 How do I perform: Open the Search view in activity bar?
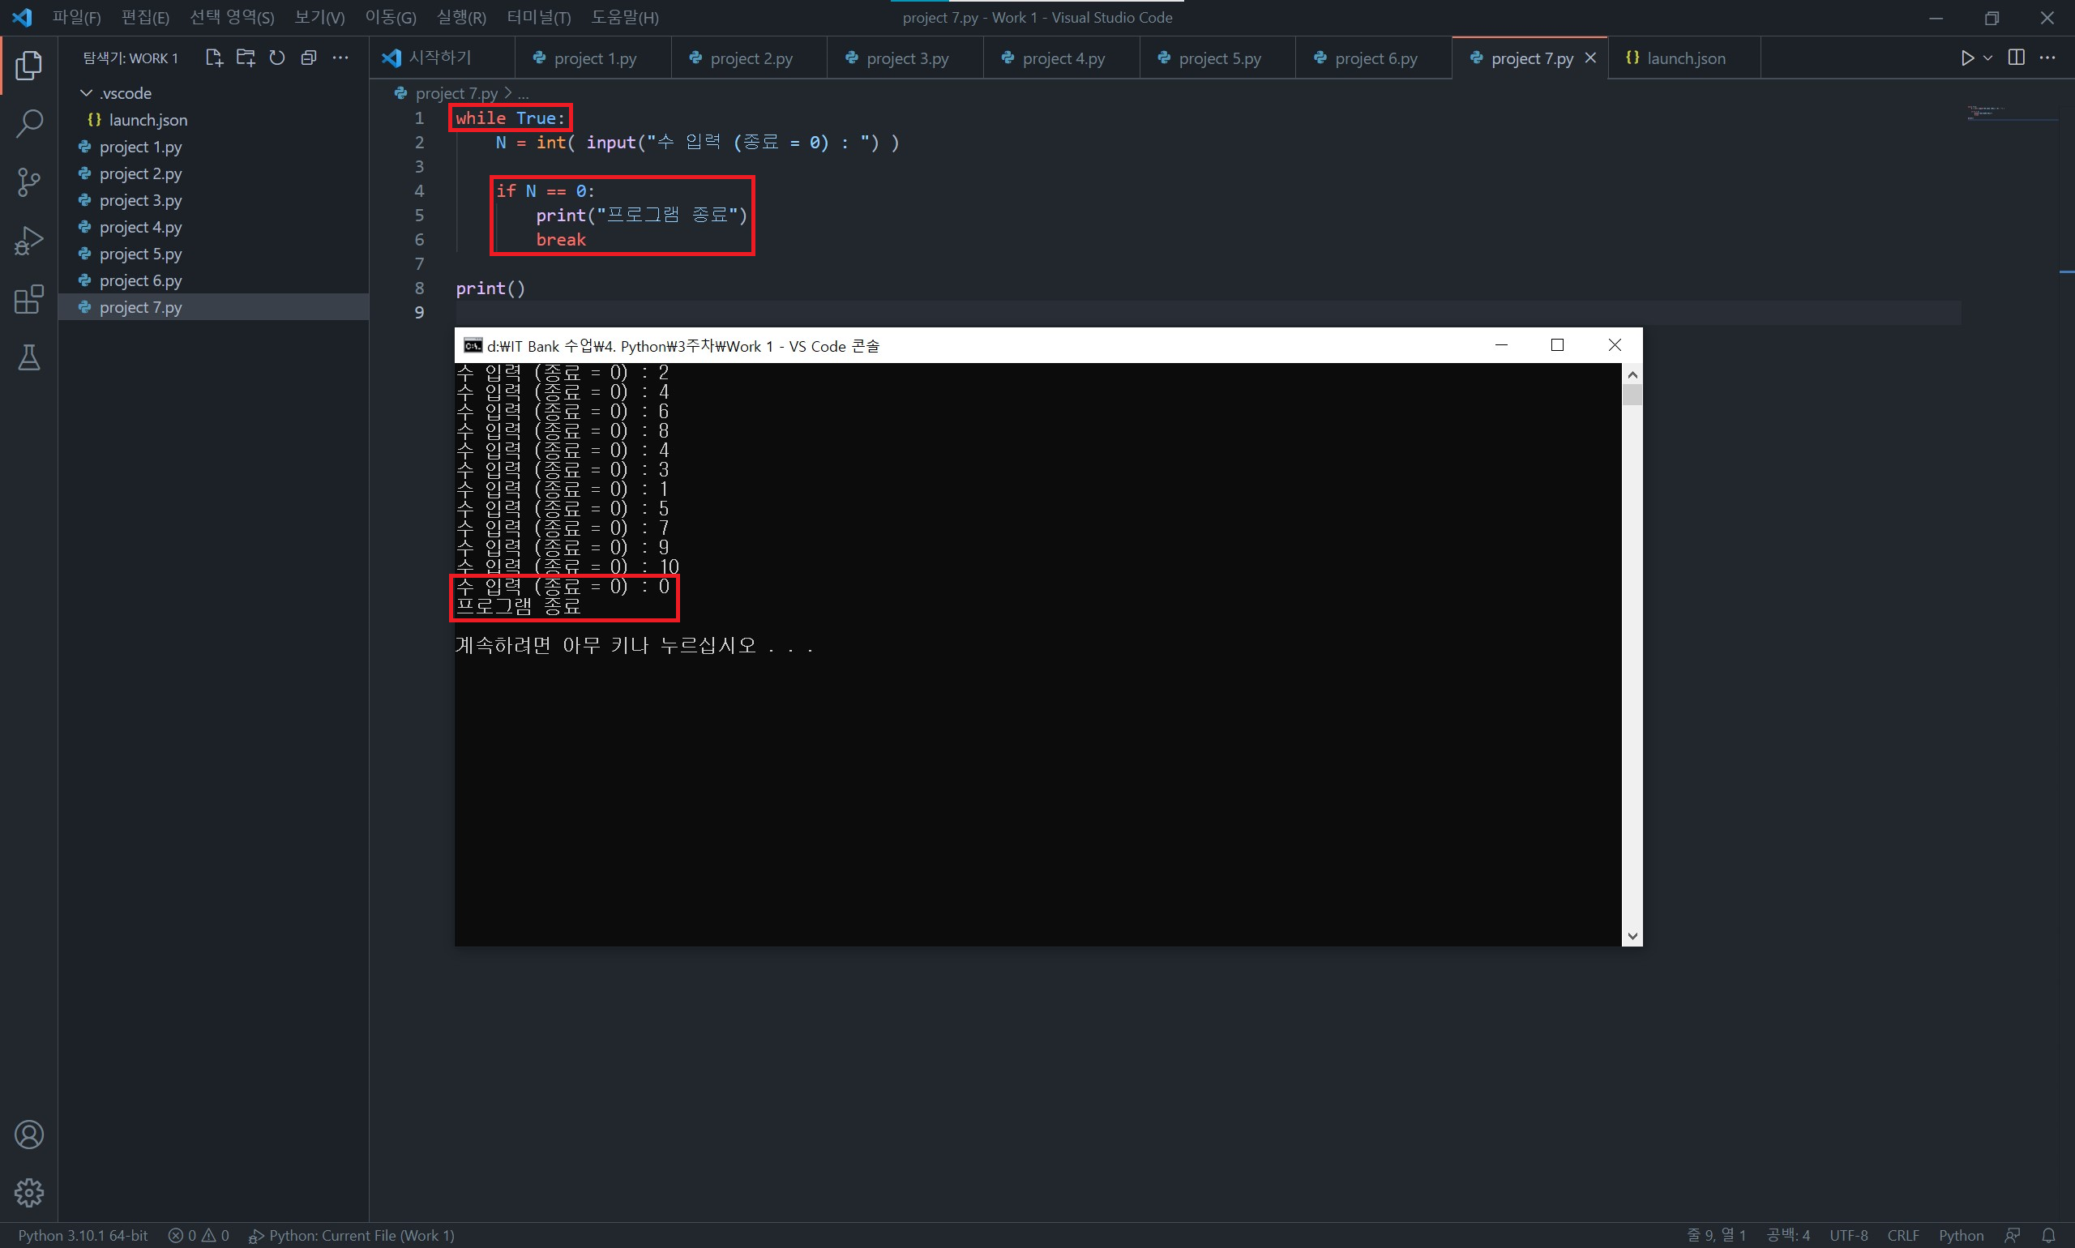28,124
